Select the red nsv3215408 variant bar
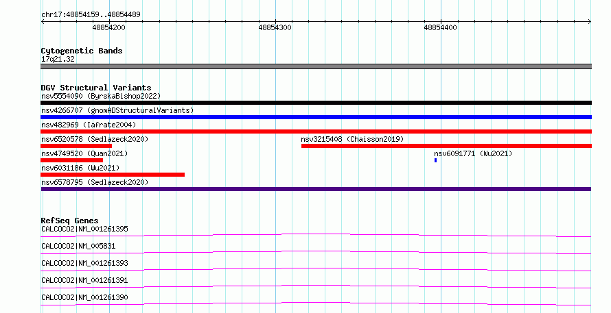 pos(446,146)
